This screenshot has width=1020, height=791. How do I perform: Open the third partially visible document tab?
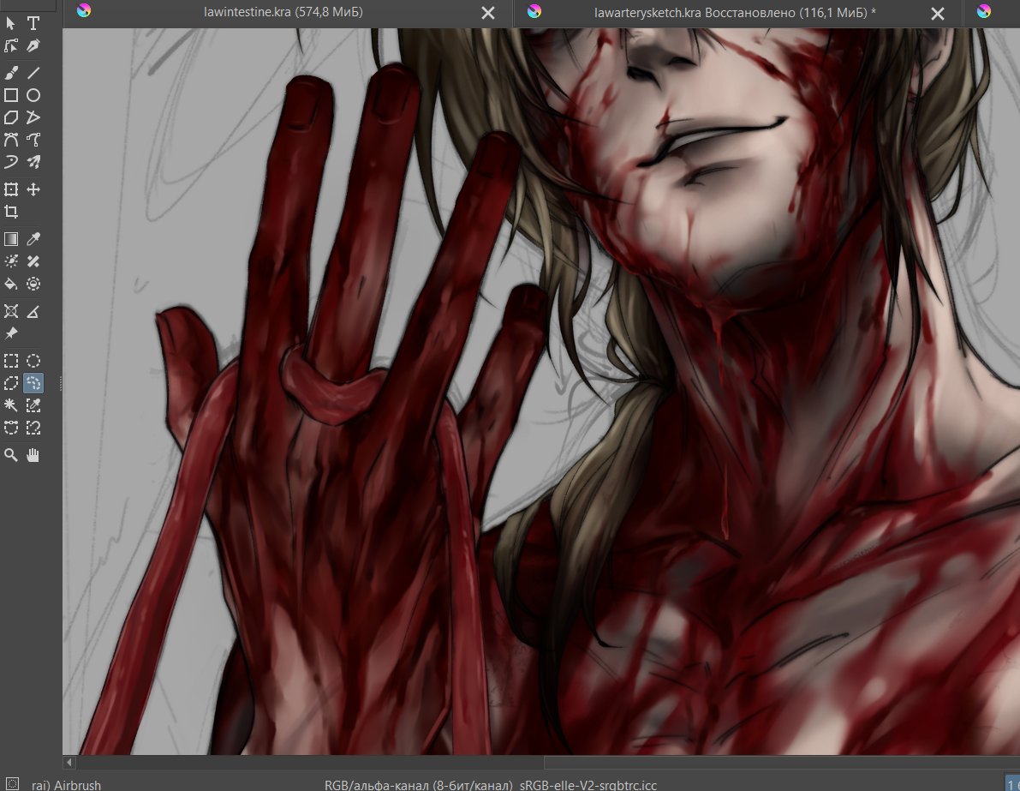point(991,12)
